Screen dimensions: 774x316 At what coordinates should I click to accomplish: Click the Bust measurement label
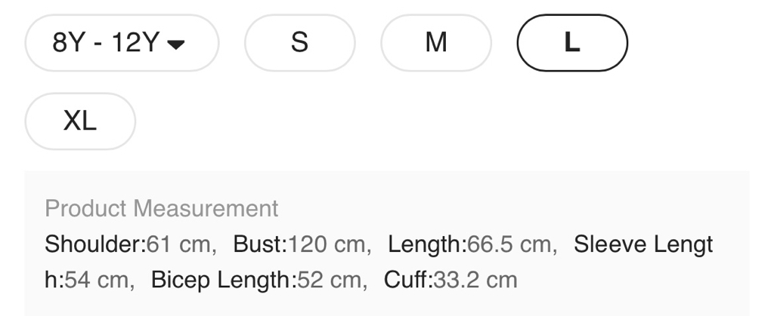(x=259, y=244)
